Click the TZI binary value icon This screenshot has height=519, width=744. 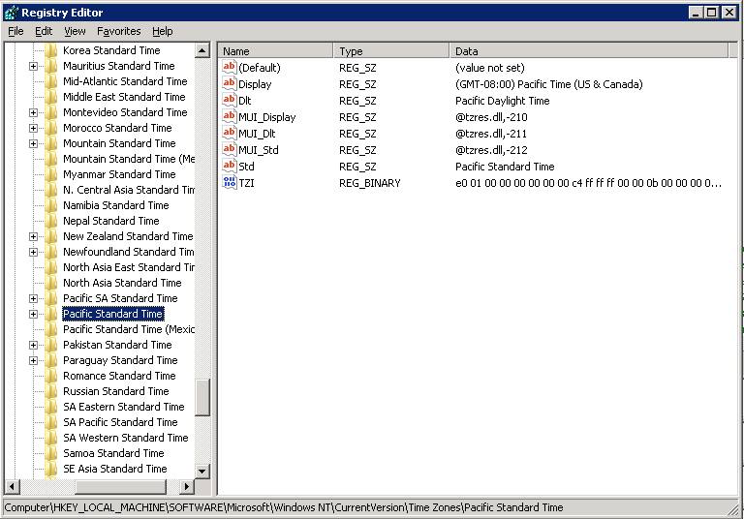point(230,182)
